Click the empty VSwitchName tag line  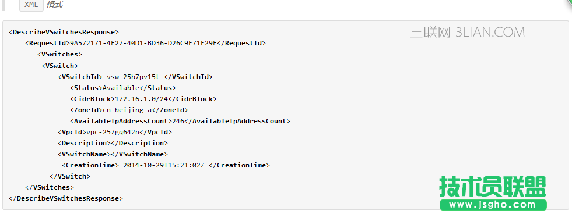pos(113,154)
